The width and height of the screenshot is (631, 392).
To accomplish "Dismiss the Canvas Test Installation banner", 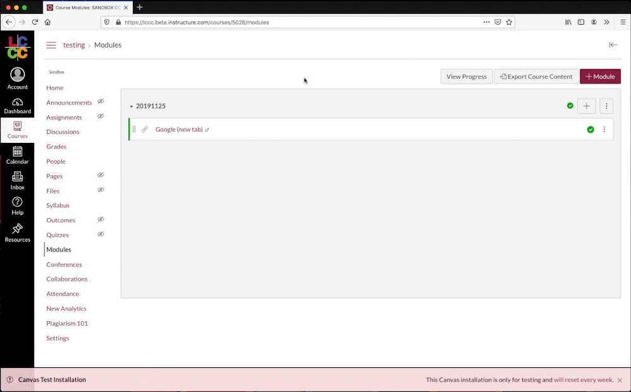I will (x=620, y=381).
